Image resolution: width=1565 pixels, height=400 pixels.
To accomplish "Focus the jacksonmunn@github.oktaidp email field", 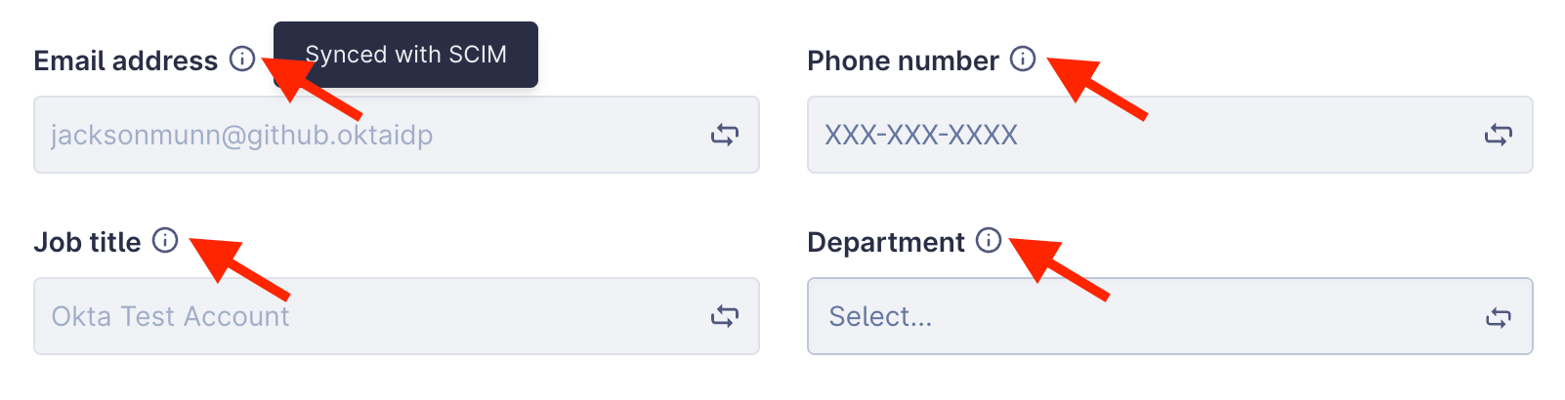I will [x=371, y=135].
